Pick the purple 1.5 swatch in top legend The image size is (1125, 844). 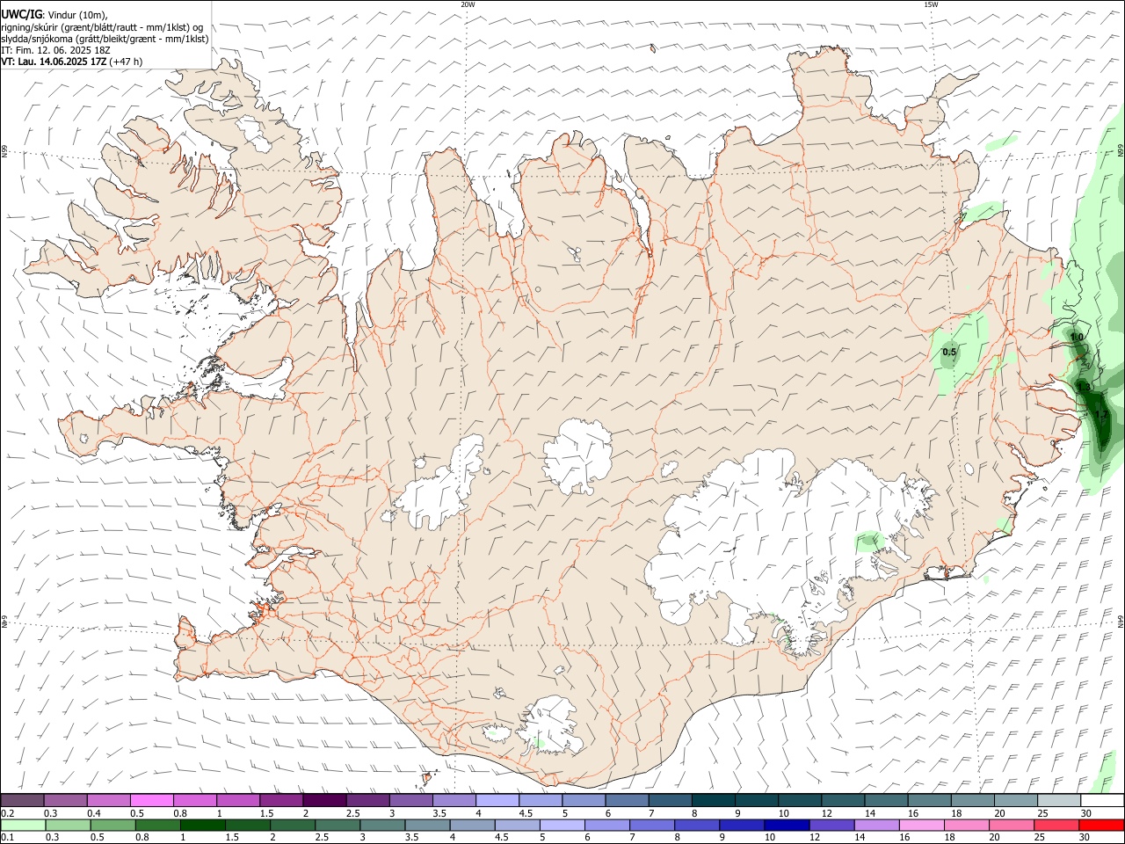click(281, 801)
